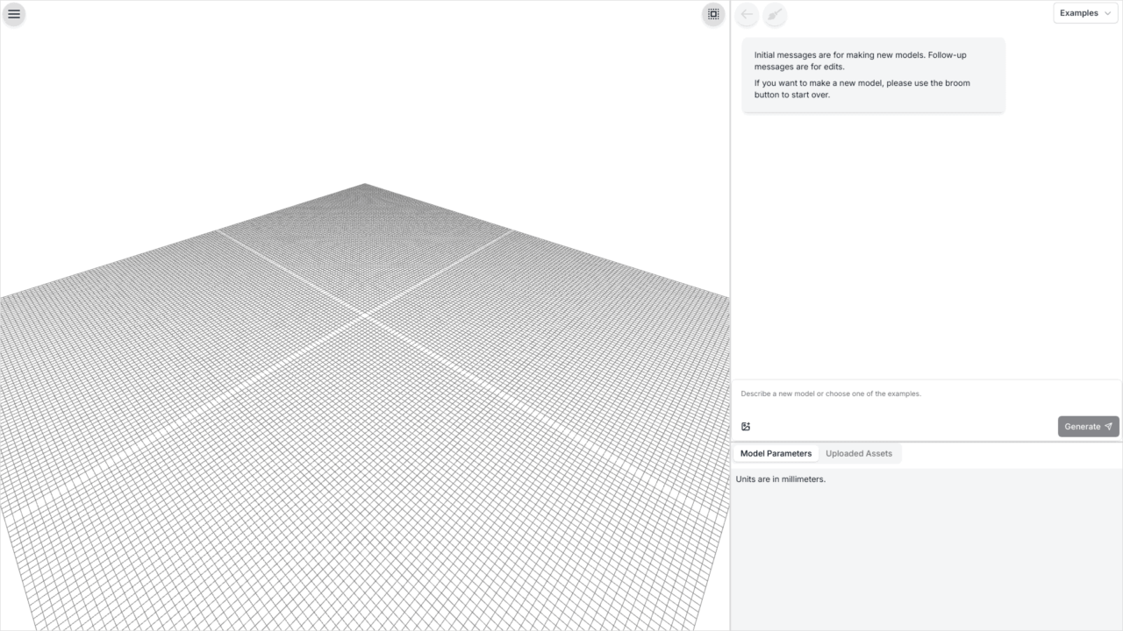Click the initial messages info card
This screenshot has height=631, width=1123.
pos(873,74)
